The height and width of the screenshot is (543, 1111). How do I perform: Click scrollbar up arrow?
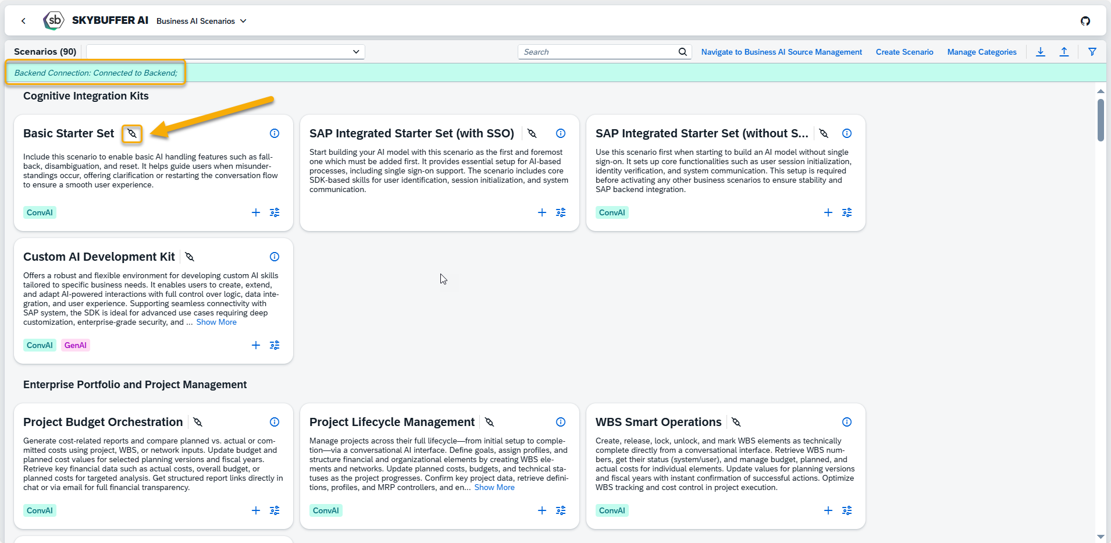click(1101, 91)
